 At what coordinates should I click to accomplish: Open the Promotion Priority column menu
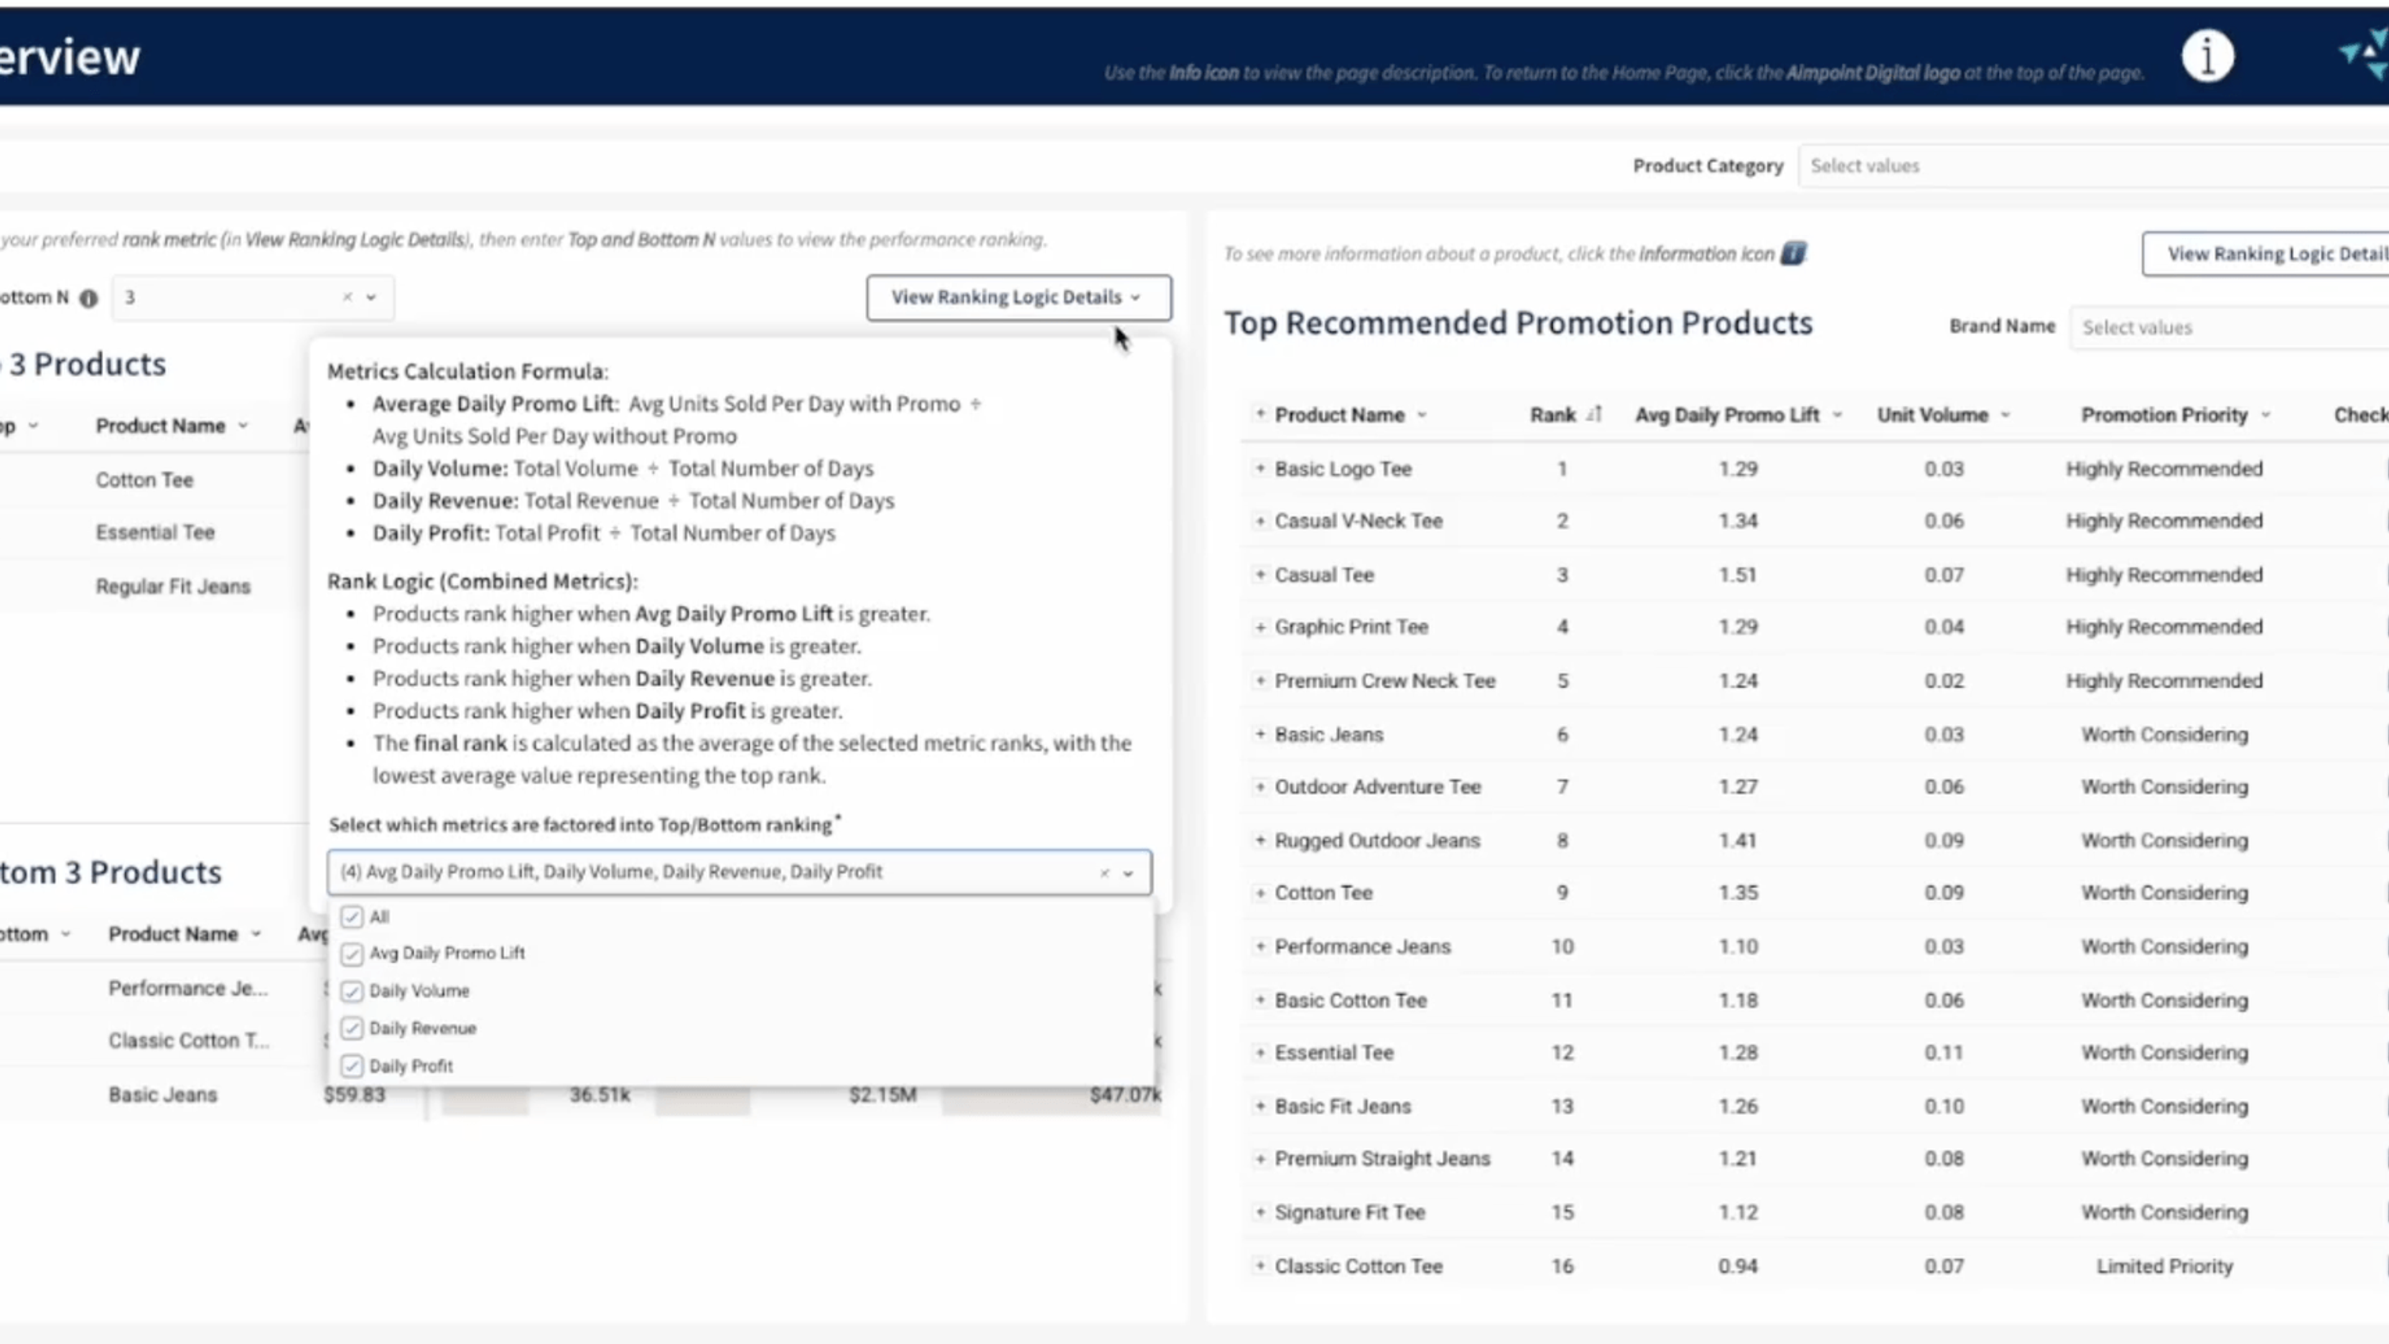tap(2266, 416)
